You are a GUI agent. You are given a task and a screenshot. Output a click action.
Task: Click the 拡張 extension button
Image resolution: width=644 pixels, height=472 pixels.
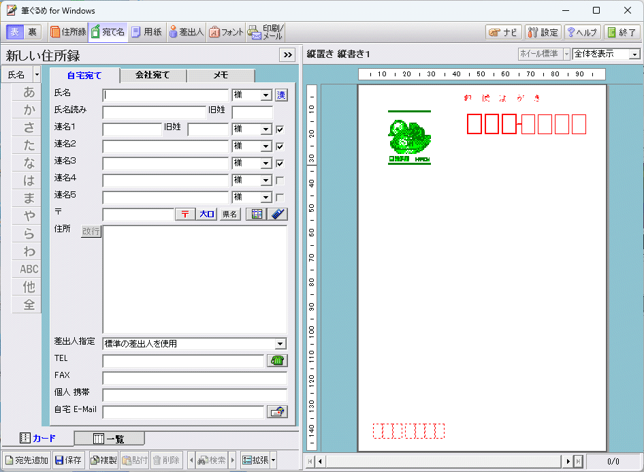(x=255, y=460)
